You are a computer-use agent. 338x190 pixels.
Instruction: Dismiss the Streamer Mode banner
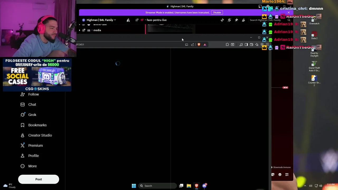click(x=289, y=12)
